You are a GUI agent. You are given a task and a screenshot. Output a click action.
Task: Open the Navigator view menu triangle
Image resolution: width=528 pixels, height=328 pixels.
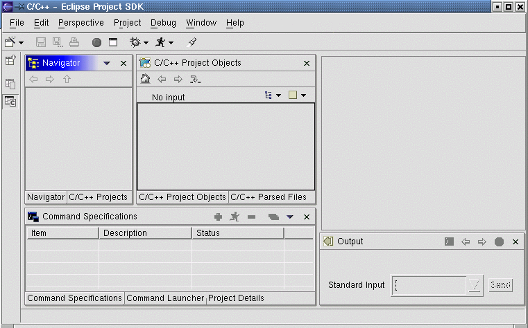pyautogui.click(x=107, y=63)
